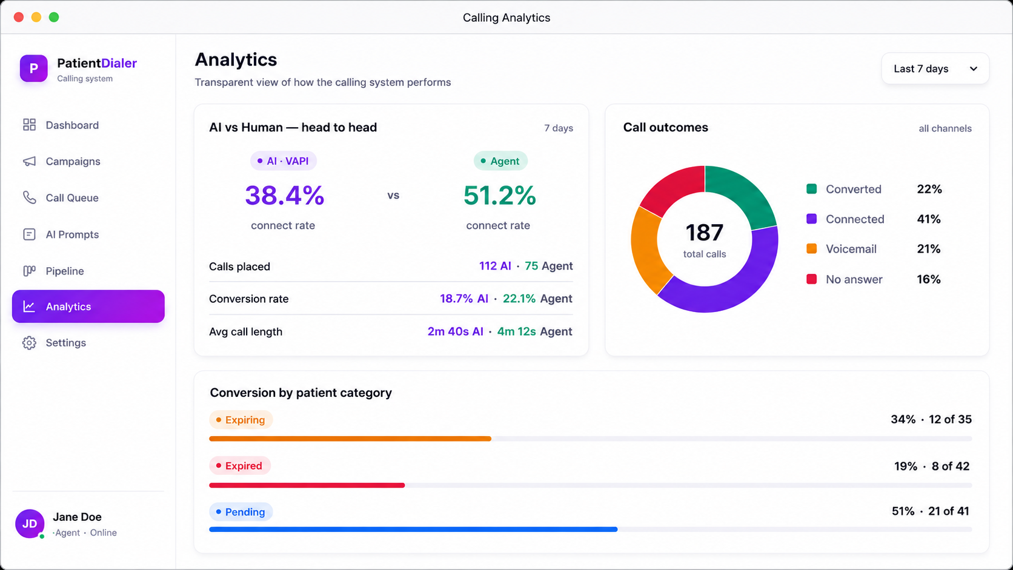The width and height of the screenshot is (1013, 570).
Task: Click the Expired category tag
Action: [x=239, y=466]
